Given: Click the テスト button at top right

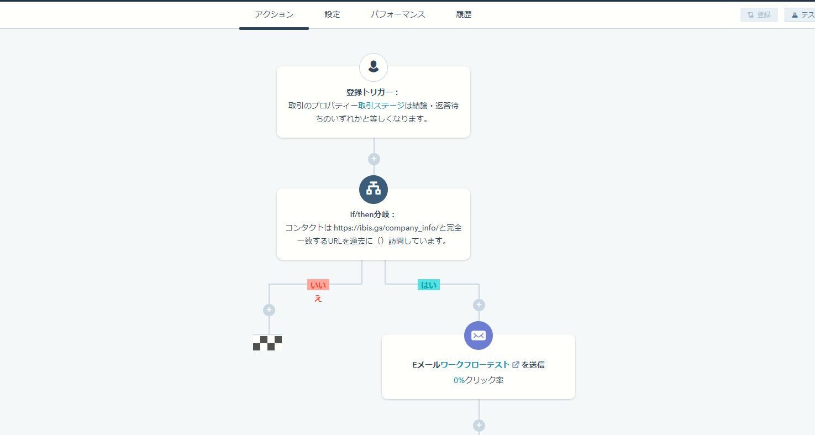Looking at the screenshot, I should pos(800,15).
